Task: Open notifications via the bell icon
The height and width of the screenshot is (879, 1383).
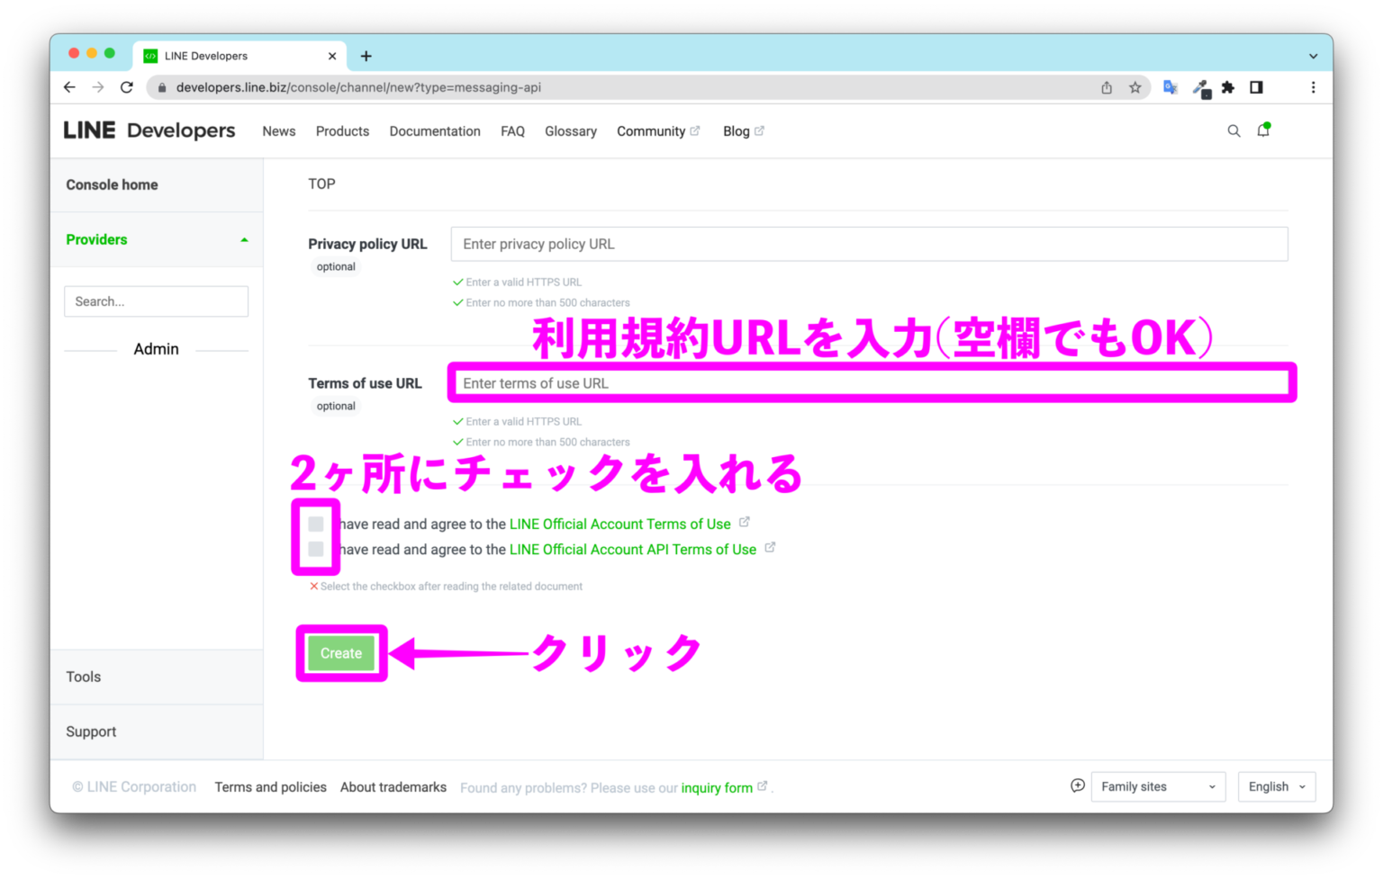Action: click(1262, 130)
